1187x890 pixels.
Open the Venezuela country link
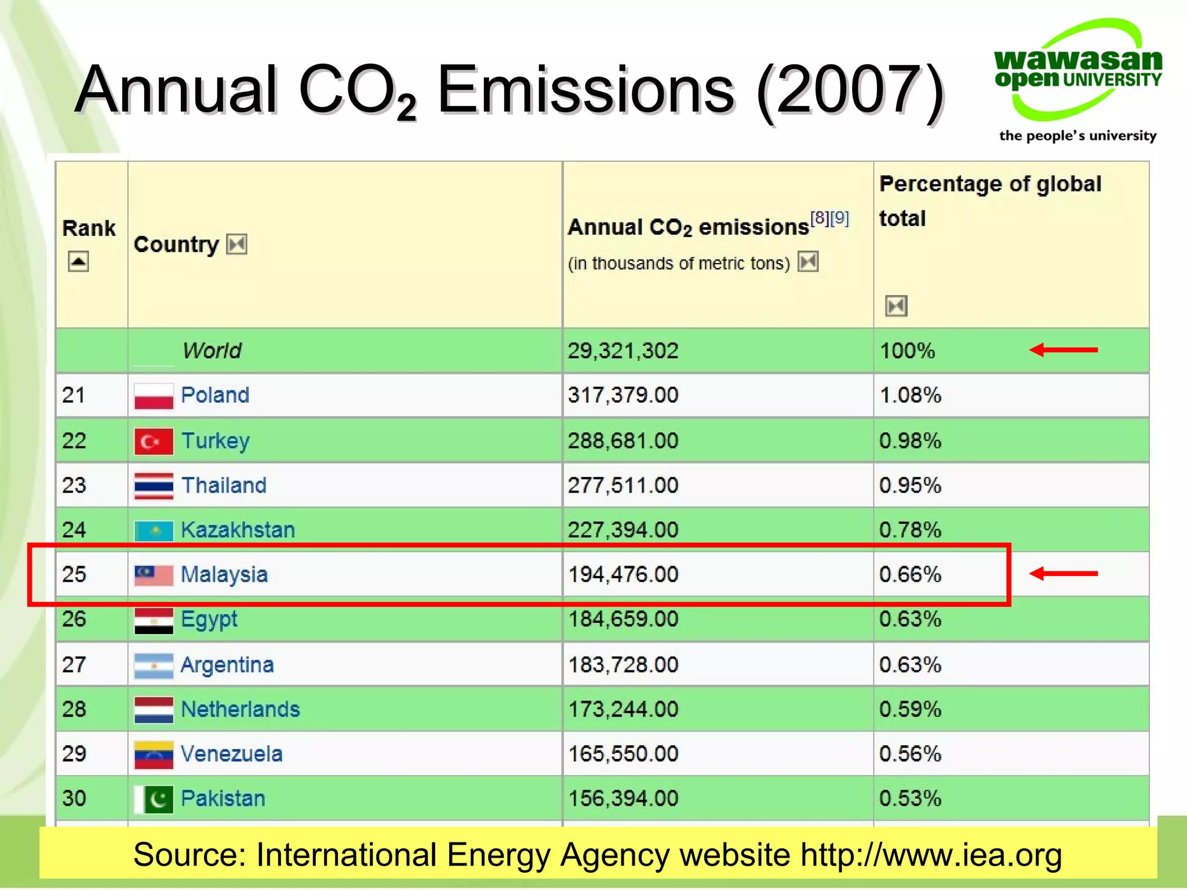[x=232, y=754]
